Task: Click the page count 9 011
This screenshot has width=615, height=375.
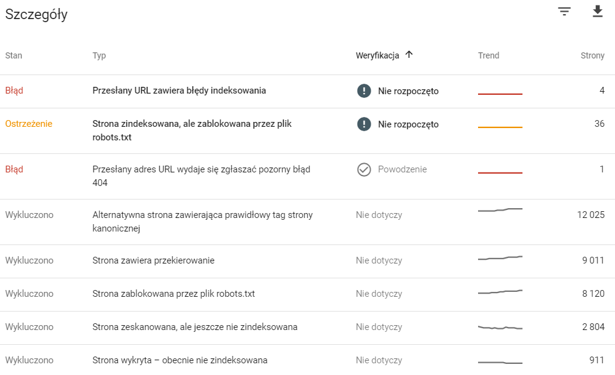Action: pos(593,260)
